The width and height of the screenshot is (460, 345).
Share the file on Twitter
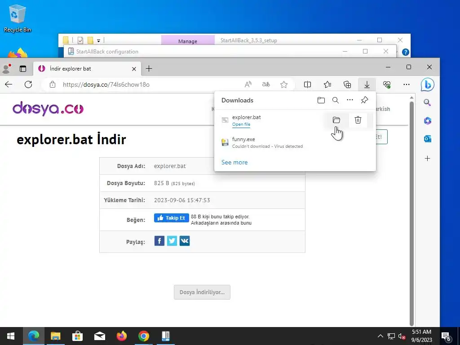(x=172, y=241)
